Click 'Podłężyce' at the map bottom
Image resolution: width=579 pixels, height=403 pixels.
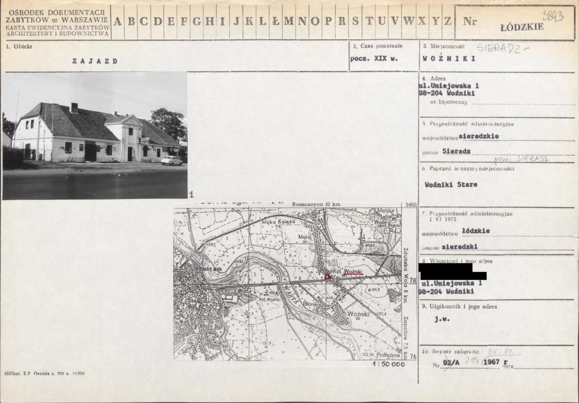tap(388, 355)
